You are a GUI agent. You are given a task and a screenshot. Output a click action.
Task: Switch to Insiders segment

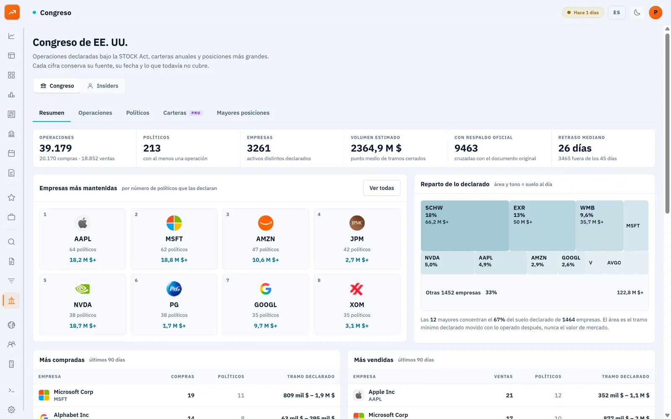[103, 86]
